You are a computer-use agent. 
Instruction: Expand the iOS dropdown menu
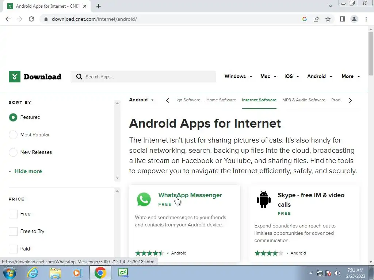coord(292,76)
